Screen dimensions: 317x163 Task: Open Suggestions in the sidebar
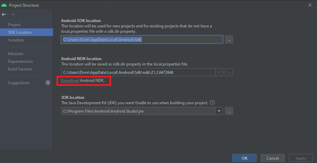pos(19,83)
